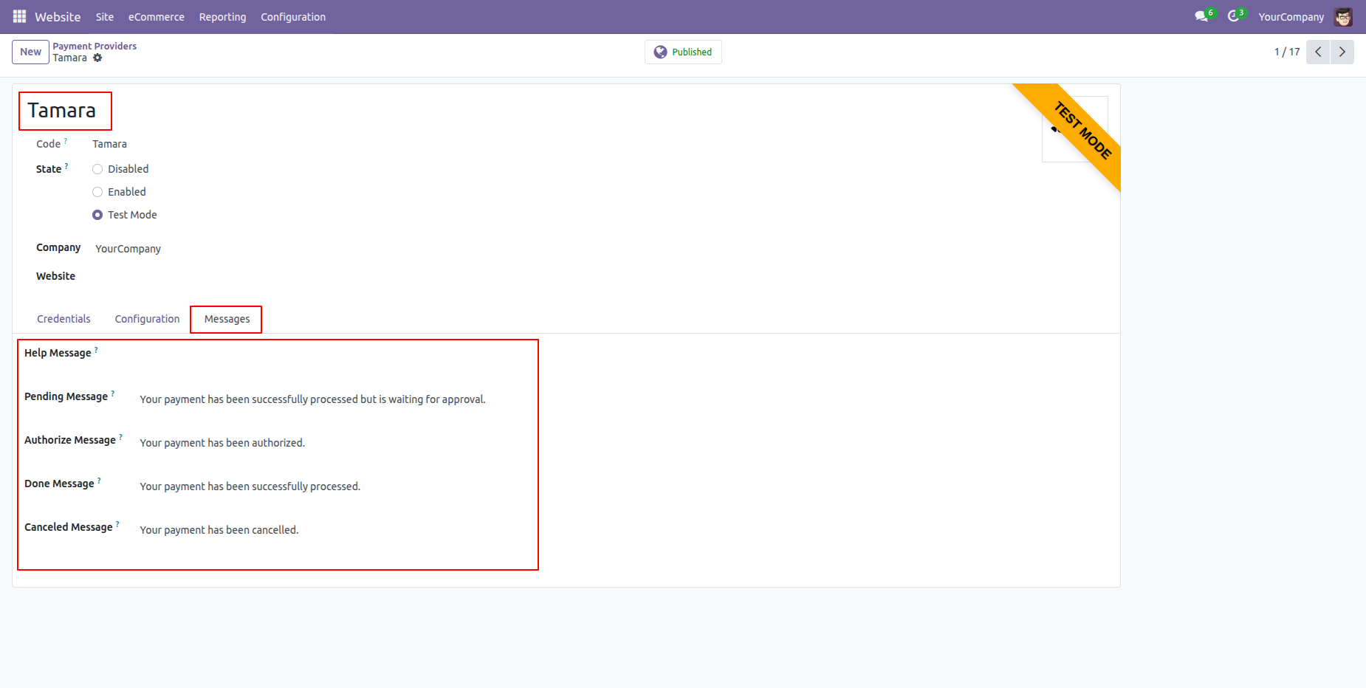
Task: Click the empty Help Message field
Action: pyautogui.click(x=336, y=355)
